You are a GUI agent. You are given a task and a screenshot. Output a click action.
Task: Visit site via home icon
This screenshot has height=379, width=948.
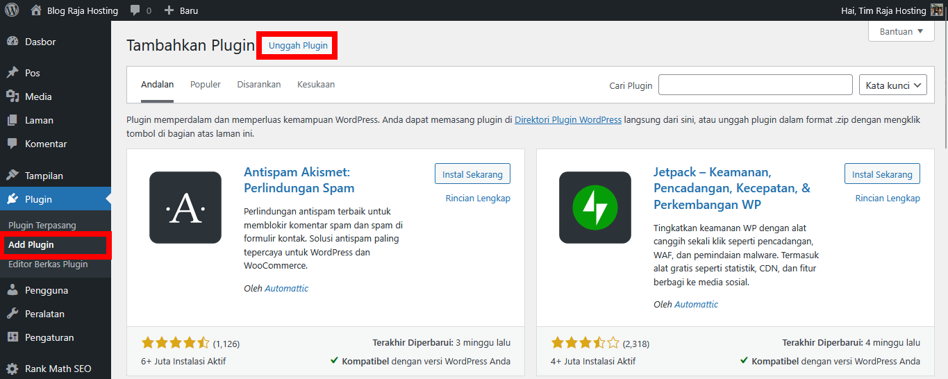coord(36,10)
